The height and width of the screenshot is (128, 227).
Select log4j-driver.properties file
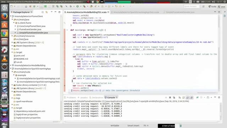(x=27, y=114)
